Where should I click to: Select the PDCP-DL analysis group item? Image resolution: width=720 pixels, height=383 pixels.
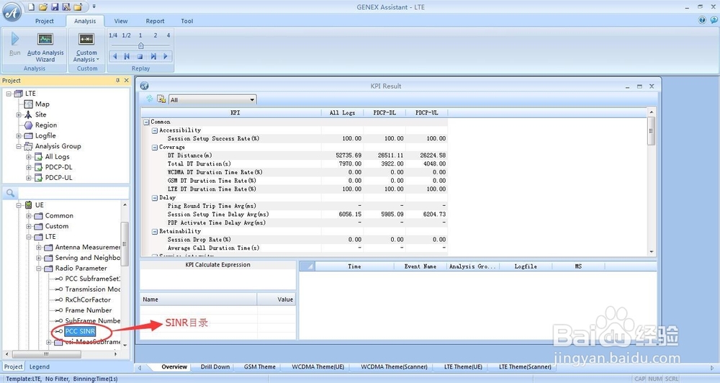[58, 167]
